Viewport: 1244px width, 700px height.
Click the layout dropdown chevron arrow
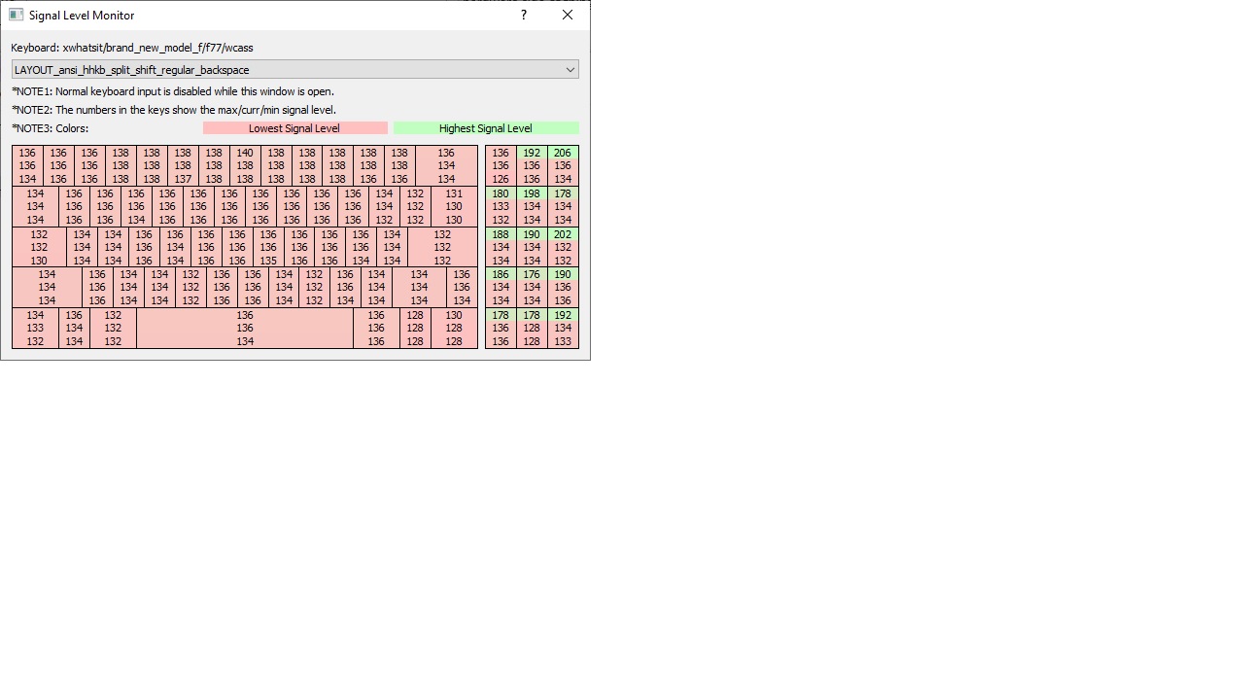(570, 70)
